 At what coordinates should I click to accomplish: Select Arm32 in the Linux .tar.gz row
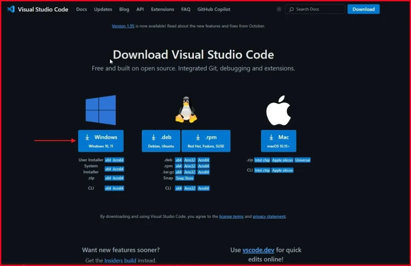189,172
